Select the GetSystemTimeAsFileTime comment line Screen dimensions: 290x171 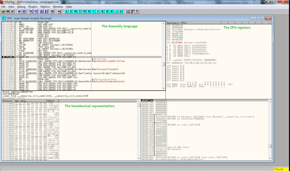pyautogui.click(x=109, y=61)
